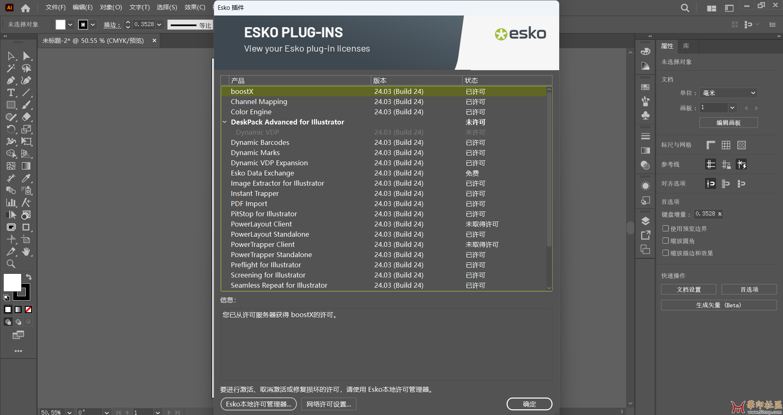
Task: Click the 文档设置 button
Action: pos(689,289)
